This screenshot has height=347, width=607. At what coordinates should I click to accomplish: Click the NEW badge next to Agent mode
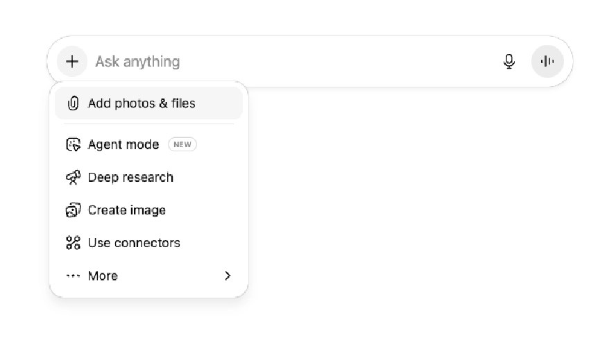click(182, 144)
